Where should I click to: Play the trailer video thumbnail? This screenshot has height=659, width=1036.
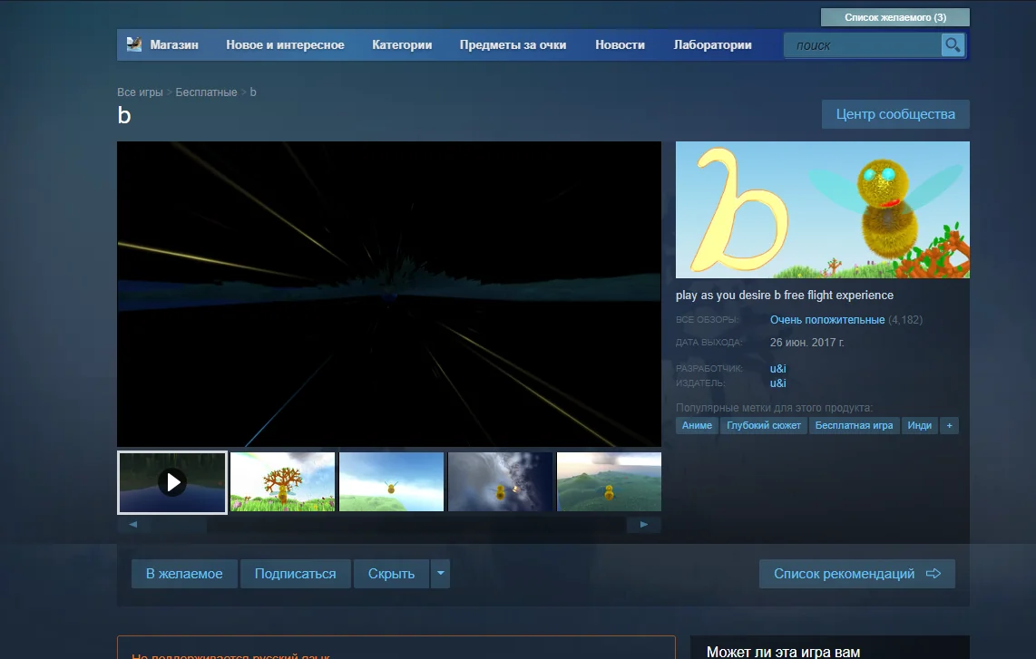172,482
